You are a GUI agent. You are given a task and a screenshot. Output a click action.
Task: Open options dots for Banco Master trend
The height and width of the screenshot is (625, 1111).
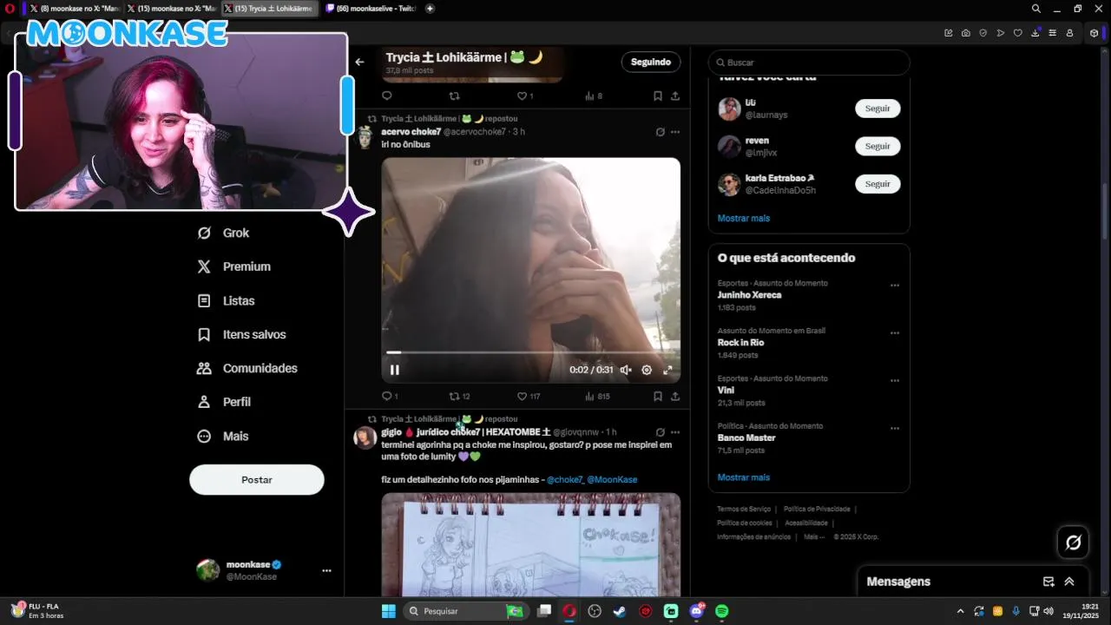click(895, 428)
